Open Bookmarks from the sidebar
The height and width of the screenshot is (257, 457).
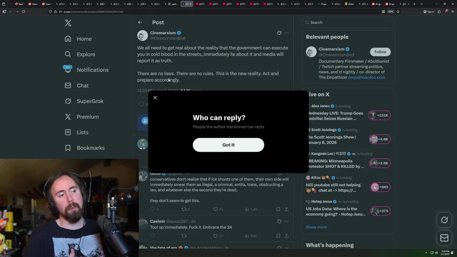coord(85,148)
